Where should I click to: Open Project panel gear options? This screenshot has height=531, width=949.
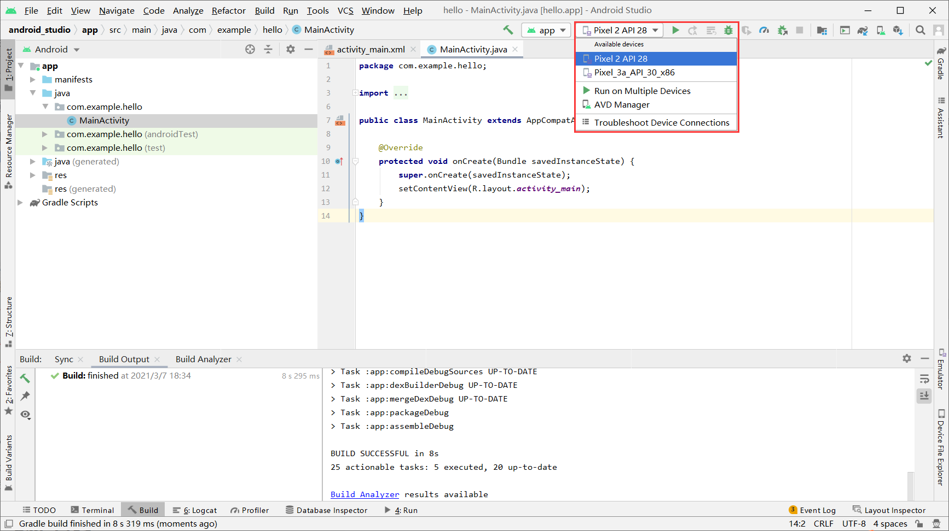point(291,49)
